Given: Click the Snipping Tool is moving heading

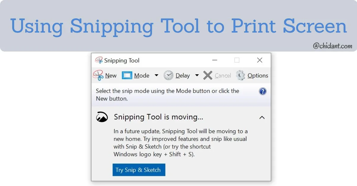Looking at the screenshot, I should pos(159,117).
